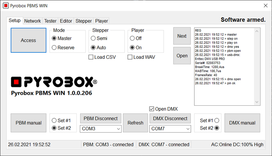
Task: Click 'AC:Online DC:100% High' status entry
Action: pos(237,144)
